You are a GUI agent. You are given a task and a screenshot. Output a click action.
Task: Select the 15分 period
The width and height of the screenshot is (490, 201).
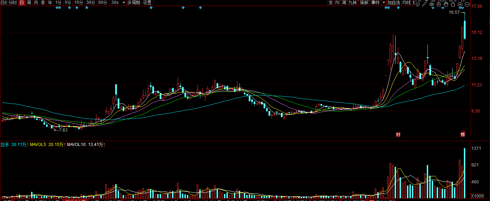coord(79,2)
